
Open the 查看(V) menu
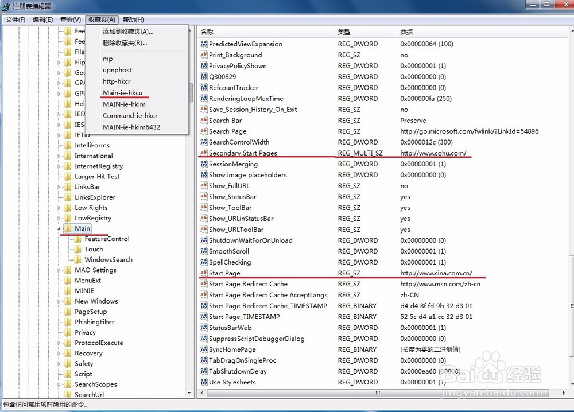(x=71, y=20)
